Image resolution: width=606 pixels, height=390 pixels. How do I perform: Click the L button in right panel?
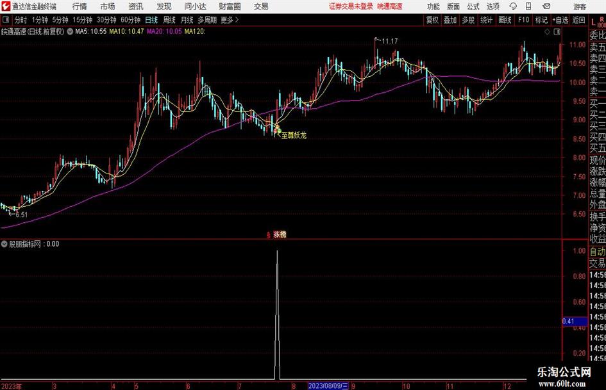pyautogui.click(x=593, y=22)
